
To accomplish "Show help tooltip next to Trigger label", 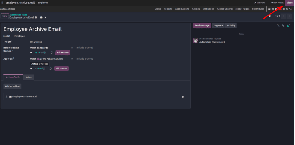I will pyautogui.click(x=12, y=41).
